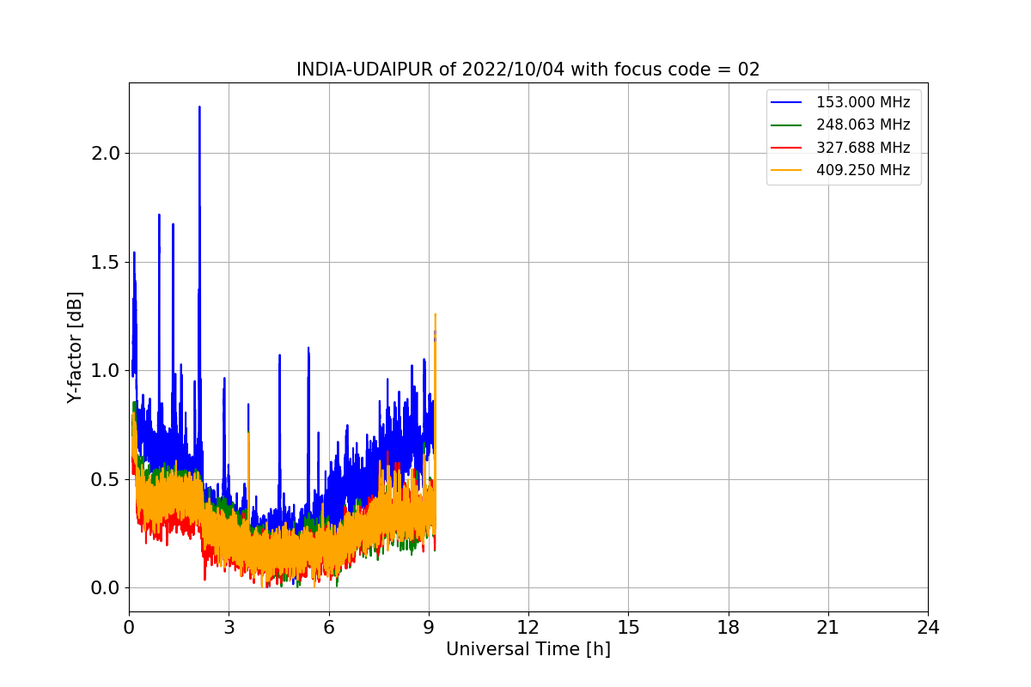Click the 2.0 y-axis tick label

(x=106, y=153)
